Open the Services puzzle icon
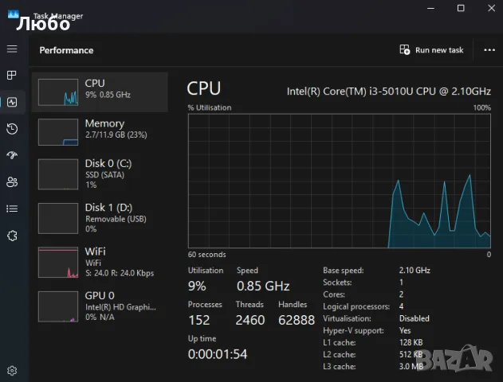Screen dimensions: 503x382 [x=12, y=236]
